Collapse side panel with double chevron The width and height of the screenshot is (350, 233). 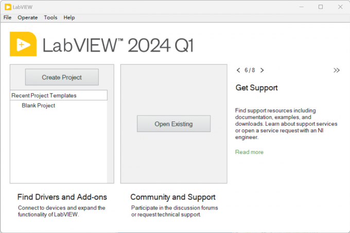[x=337, y=70]
